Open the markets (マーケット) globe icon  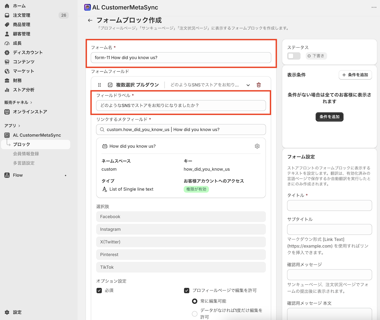7,71
